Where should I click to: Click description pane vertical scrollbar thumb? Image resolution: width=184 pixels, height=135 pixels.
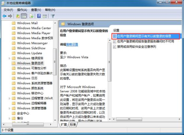[110, 62]
